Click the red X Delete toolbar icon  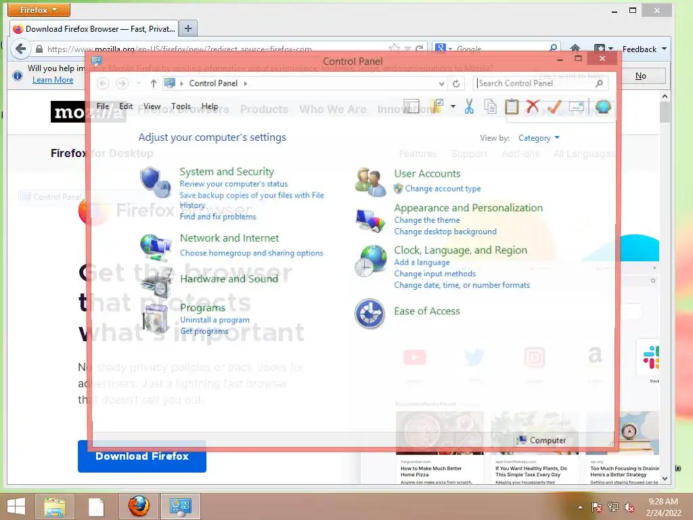coord(533,106)
